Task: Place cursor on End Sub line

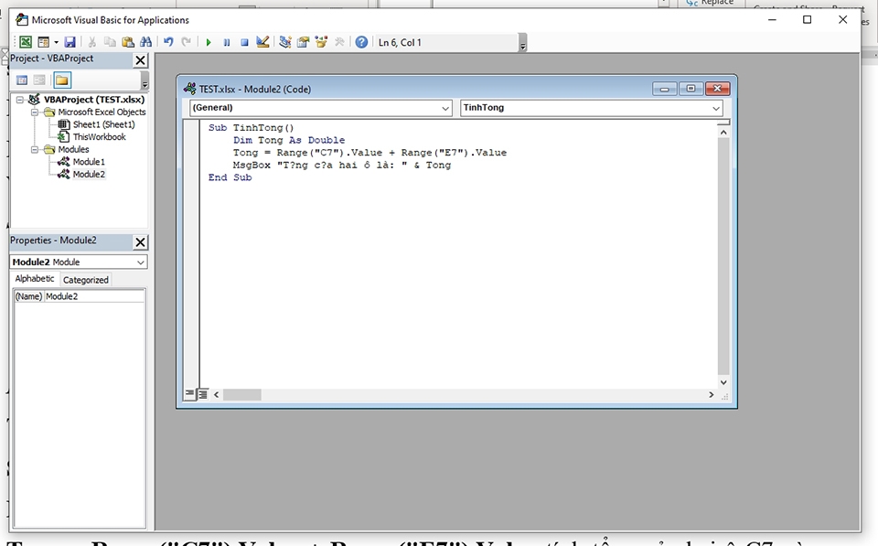Action: pos(230,177)
